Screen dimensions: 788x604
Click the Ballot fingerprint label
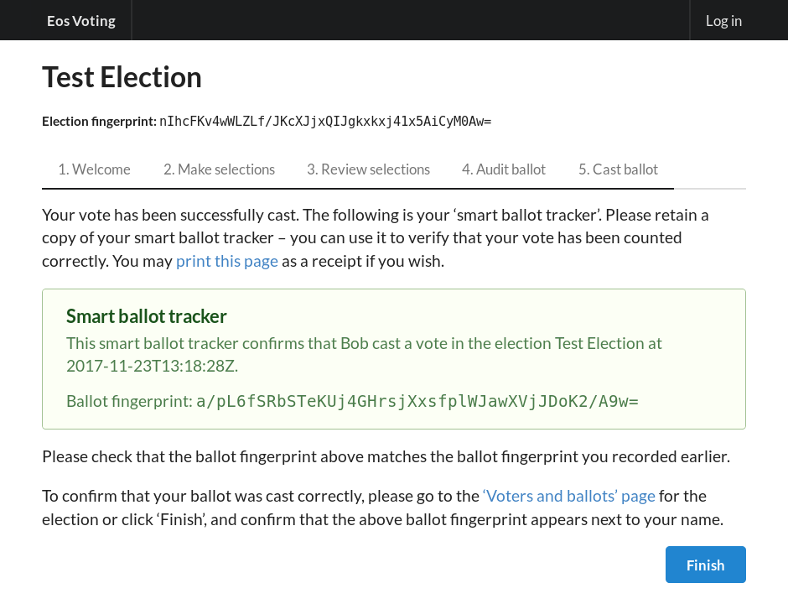coord(130,401)
